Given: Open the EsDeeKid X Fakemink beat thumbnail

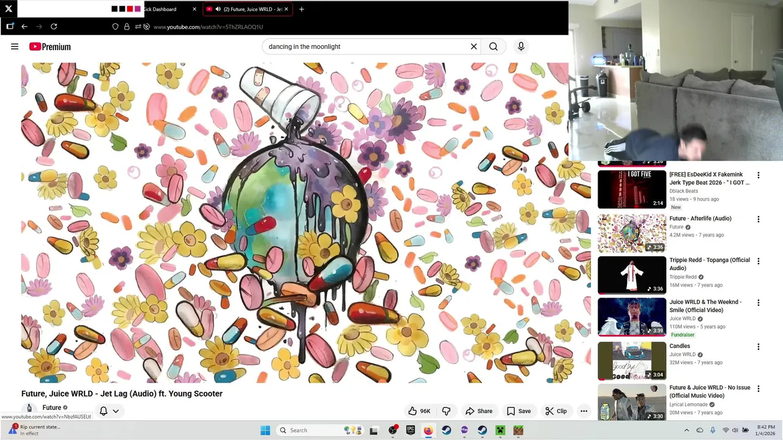Looking at the screenshot, I should tap(632, 189).
